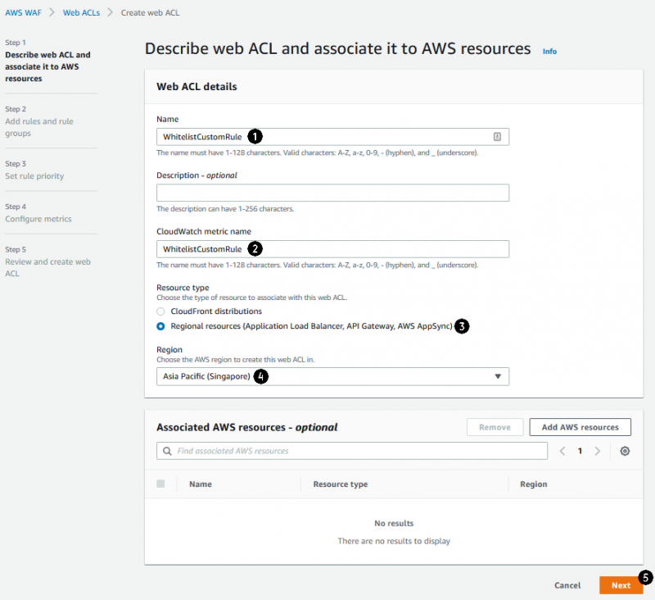Open the Info link beside the heading
Screen dimensions: 655x600
click(x=549, y=52)
